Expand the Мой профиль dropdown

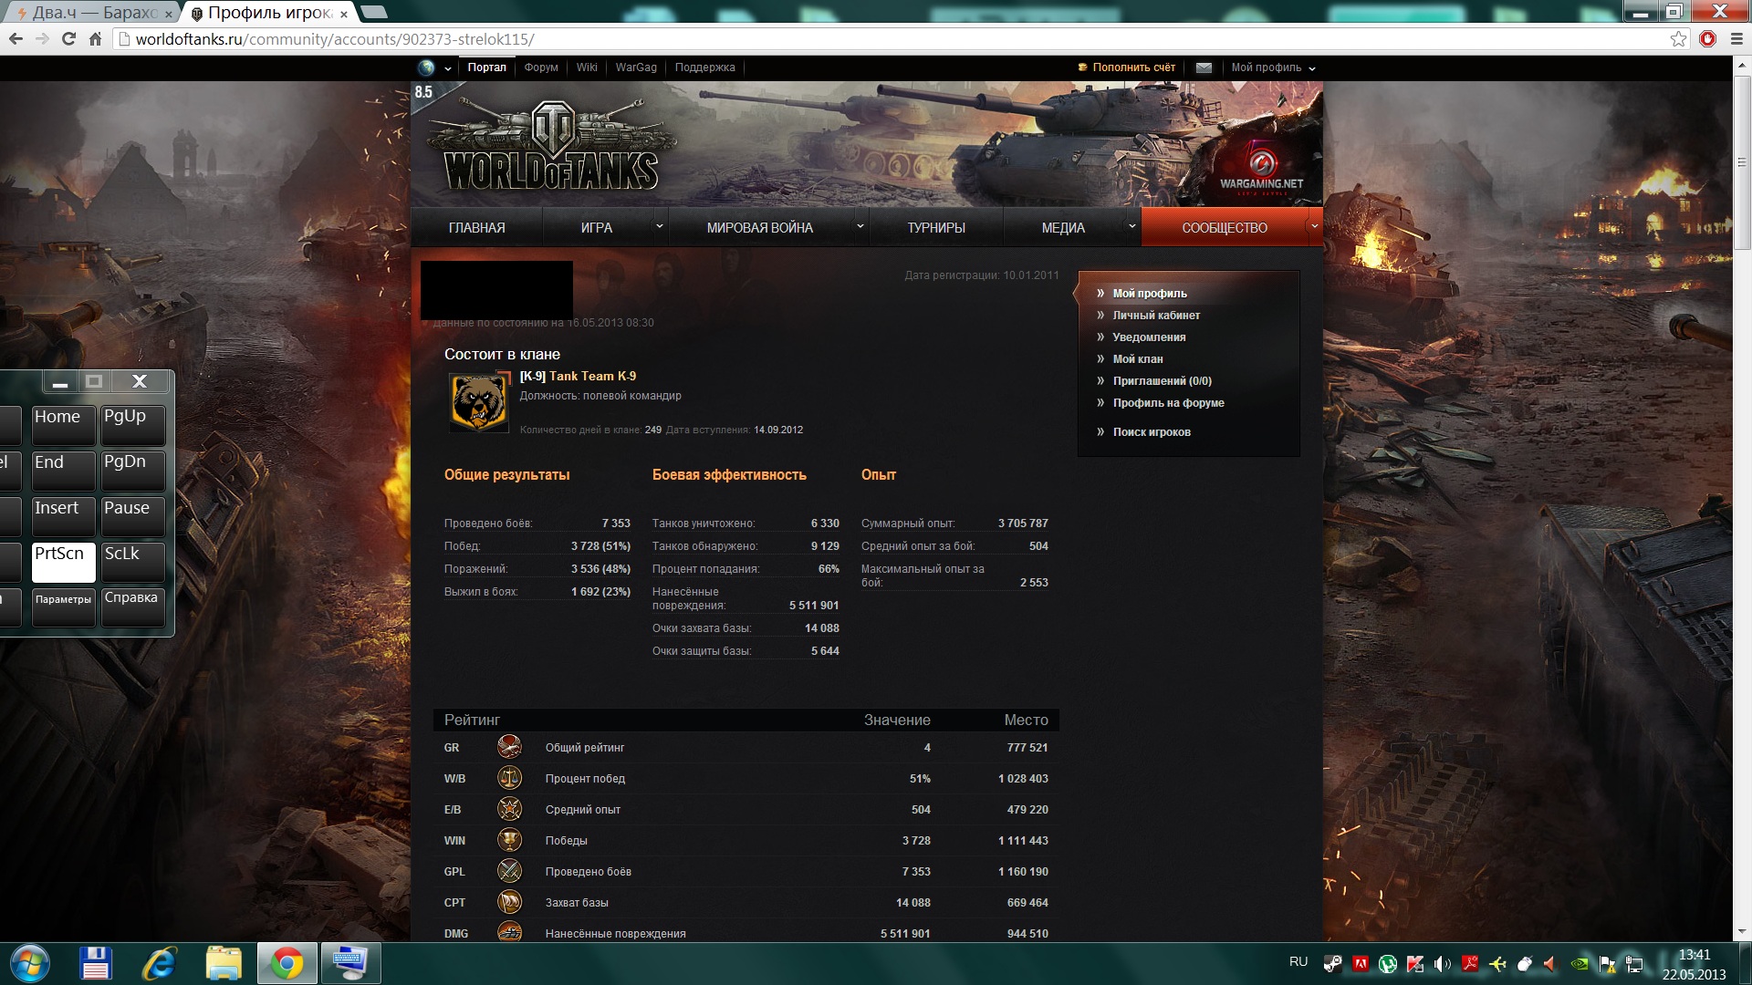[x=1273, y=67]
